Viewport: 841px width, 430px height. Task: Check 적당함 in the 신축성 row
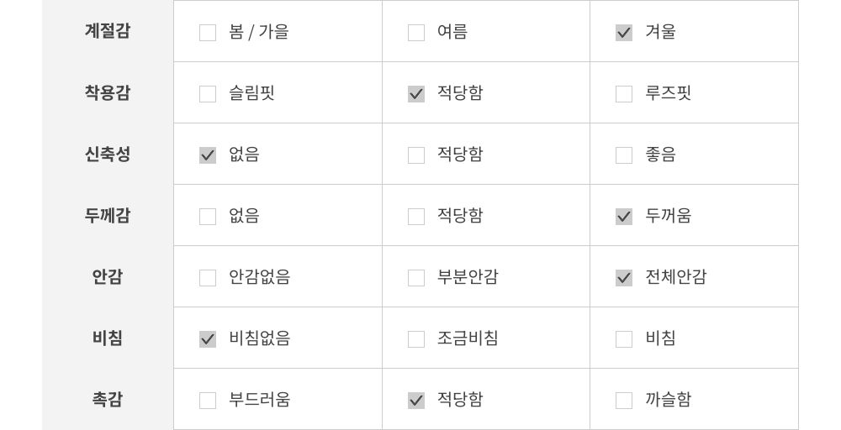point(416,155)
